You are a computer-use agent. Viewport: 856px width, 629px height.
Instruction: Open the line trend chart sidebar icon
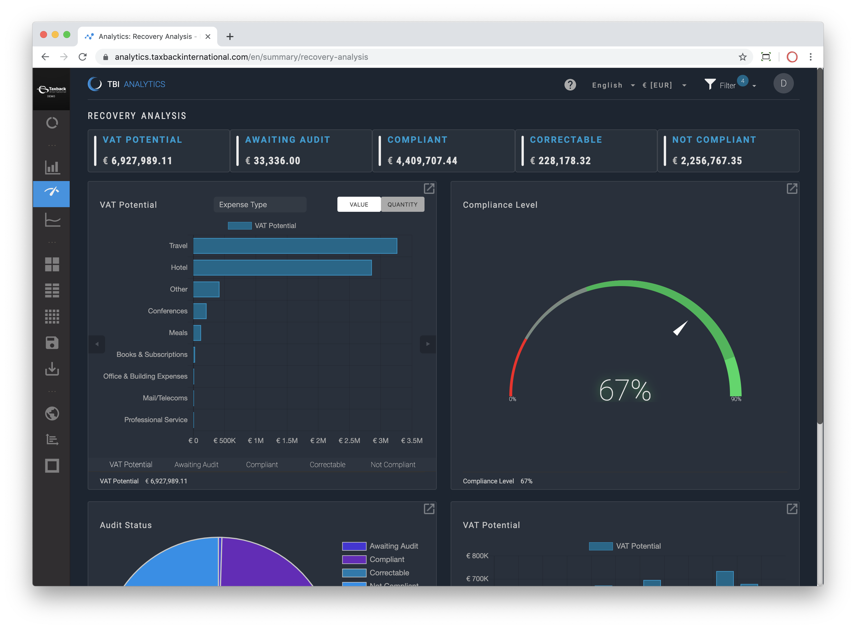pyautogui.click(x=52, y=220)
